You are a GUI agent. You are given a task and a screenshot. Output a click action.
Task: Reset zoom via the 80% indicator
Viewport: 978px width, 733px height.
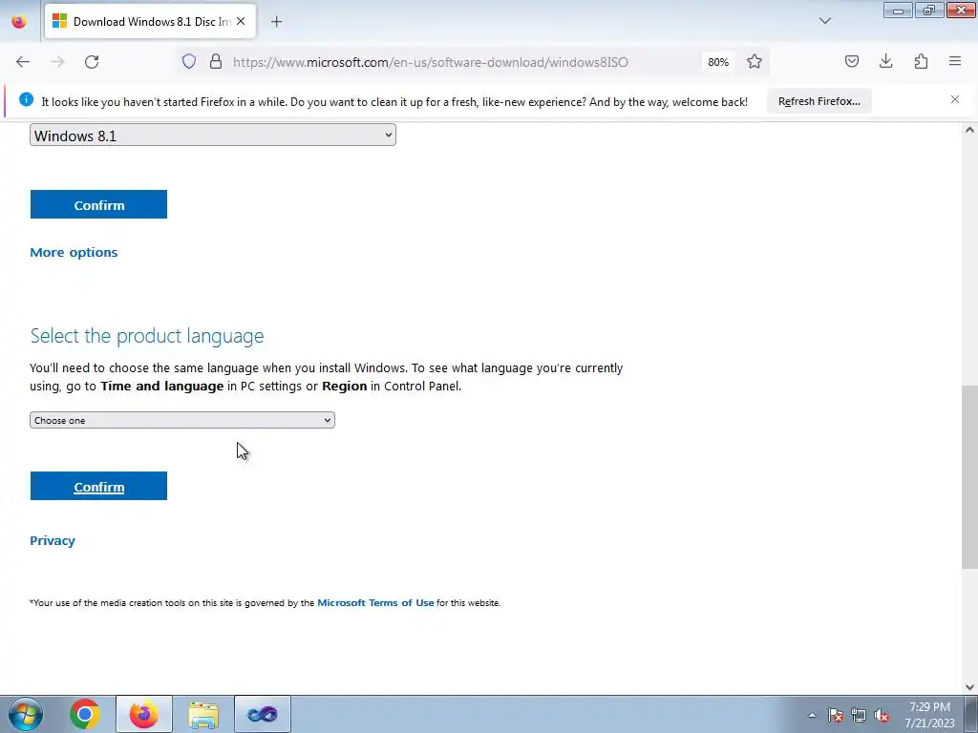[x=718, y=62]
